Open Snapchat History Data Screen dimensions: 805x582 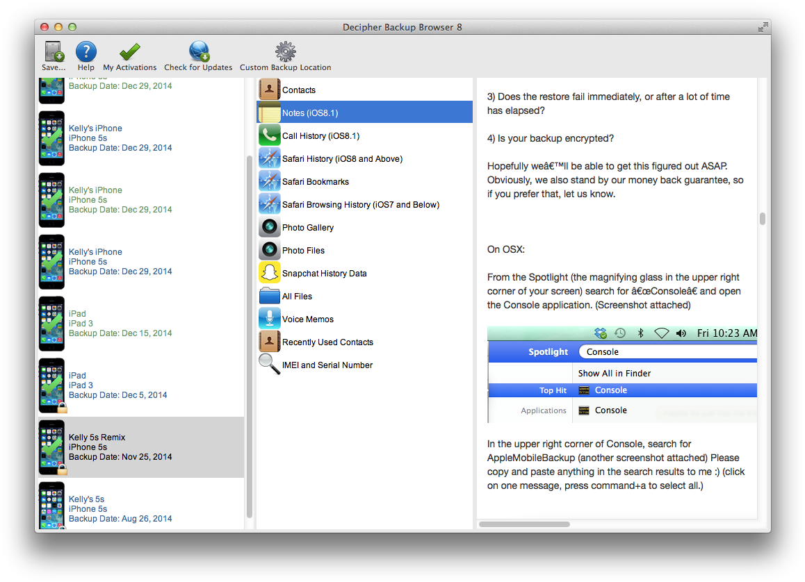click(324, 273)
